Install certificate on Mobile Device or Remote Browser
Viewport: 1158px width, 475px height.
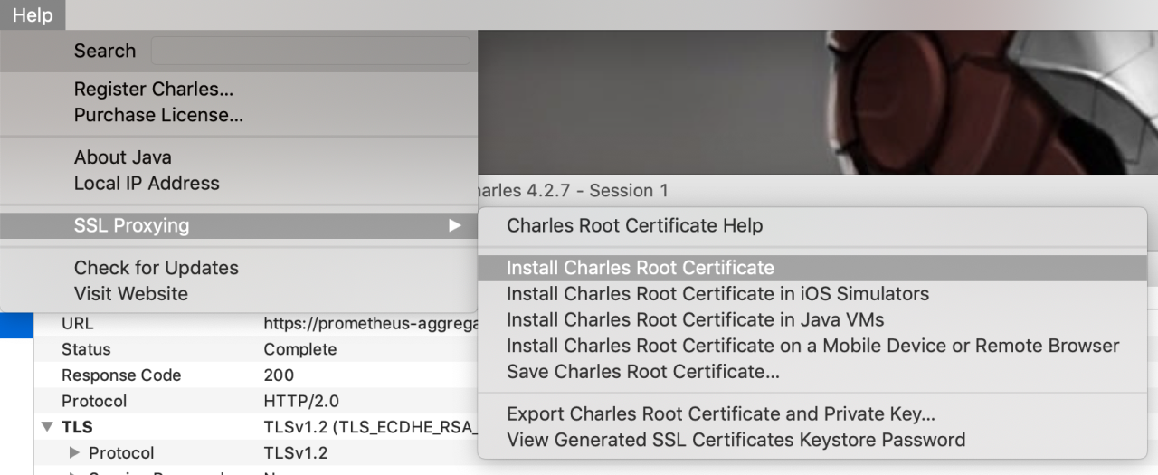pos(812,347)
